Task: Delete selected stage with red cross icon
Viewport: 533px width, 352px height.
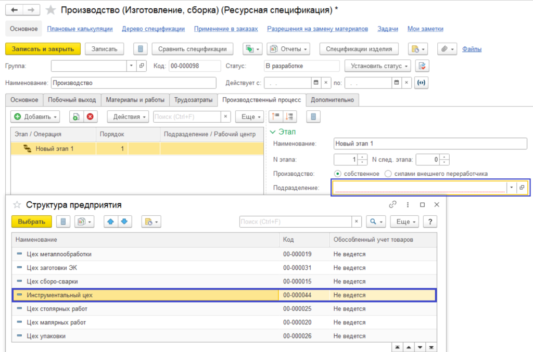Action: coord(90,116)
